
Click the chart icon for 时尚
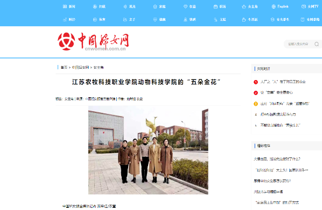click(x=65, y=20)
